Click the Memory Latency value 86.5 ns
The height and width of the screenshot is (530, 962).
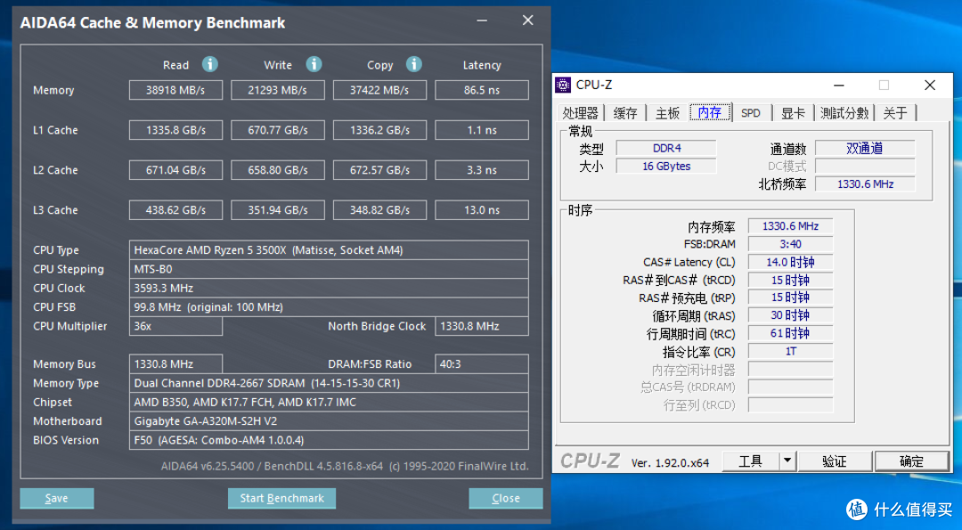point(482,90)
